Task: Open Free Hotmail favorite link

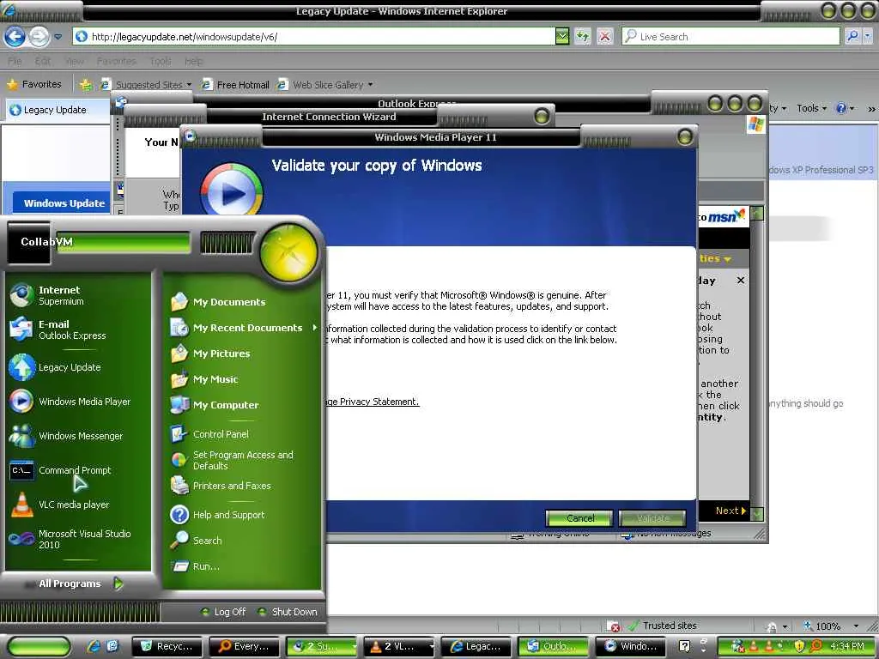Action: (x=236, y=85)
